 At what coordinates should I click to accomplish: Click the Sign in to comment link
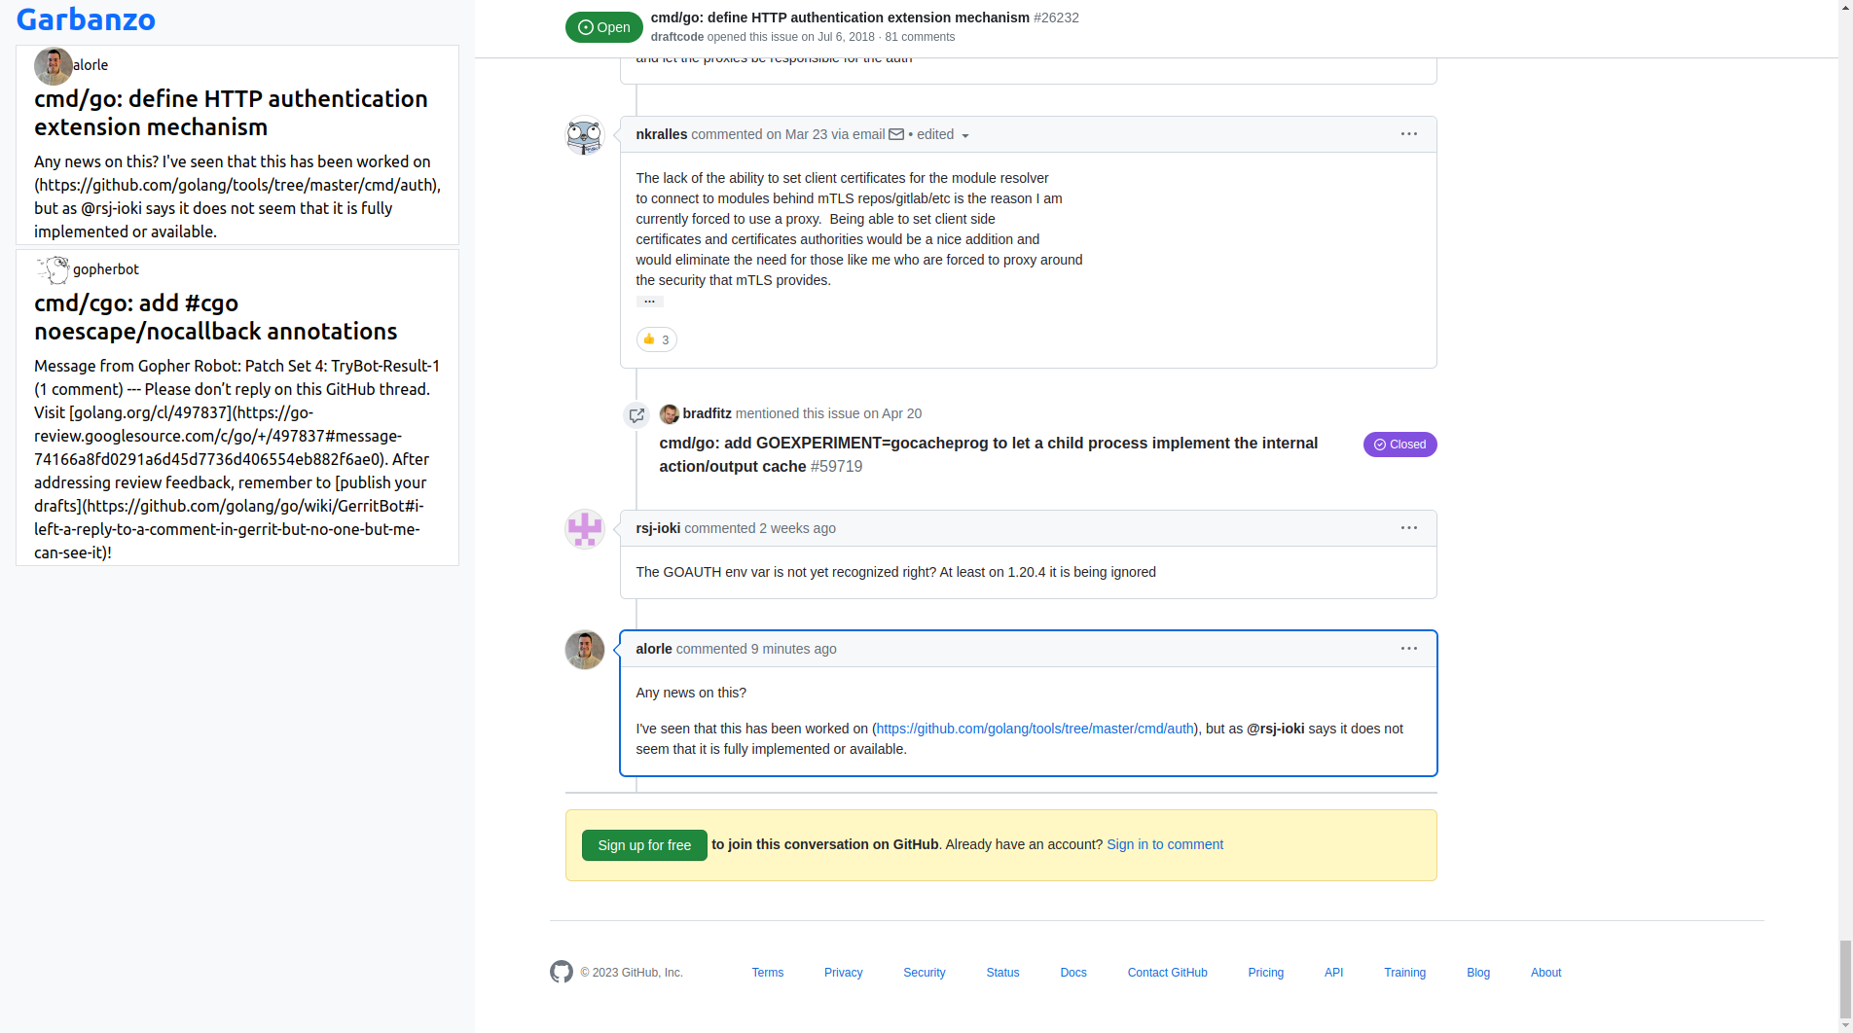tap(1164, 844)
